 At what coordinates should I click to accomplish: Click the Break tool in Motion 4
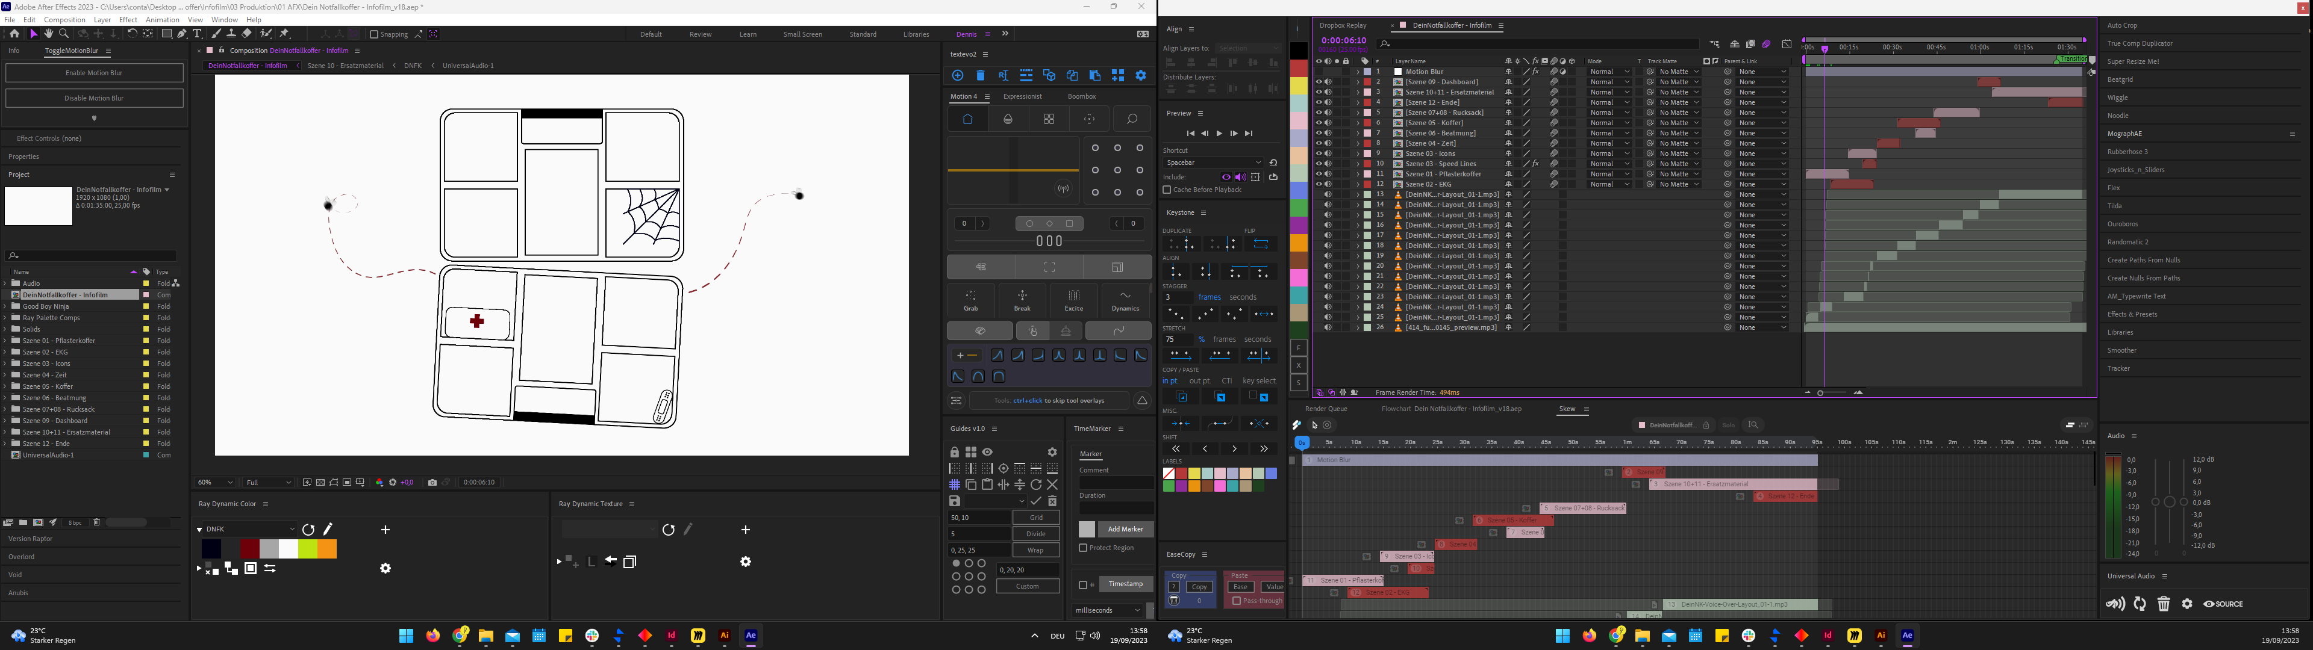tap(1022, 300)
